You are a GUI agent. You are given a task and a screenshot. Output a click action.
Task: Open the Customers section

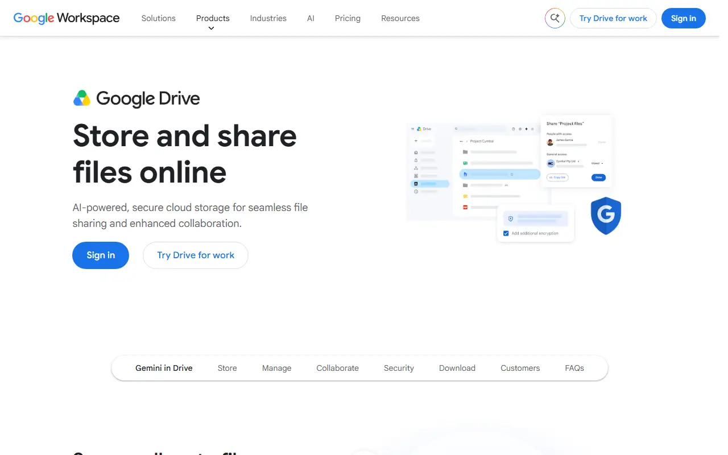pyautogui.click(x=520, y=368)
